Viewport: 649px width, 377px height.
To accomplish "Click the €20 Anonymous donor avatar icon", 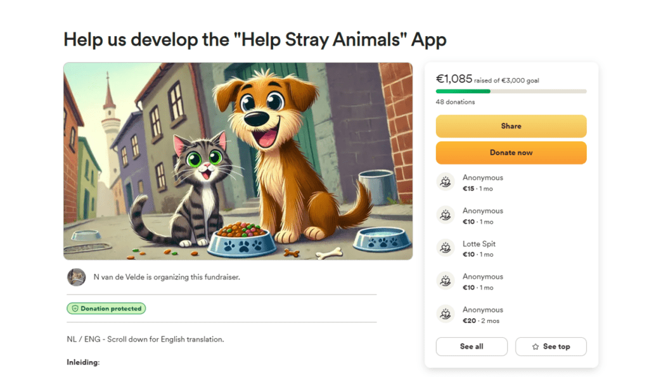I will 446,314.
